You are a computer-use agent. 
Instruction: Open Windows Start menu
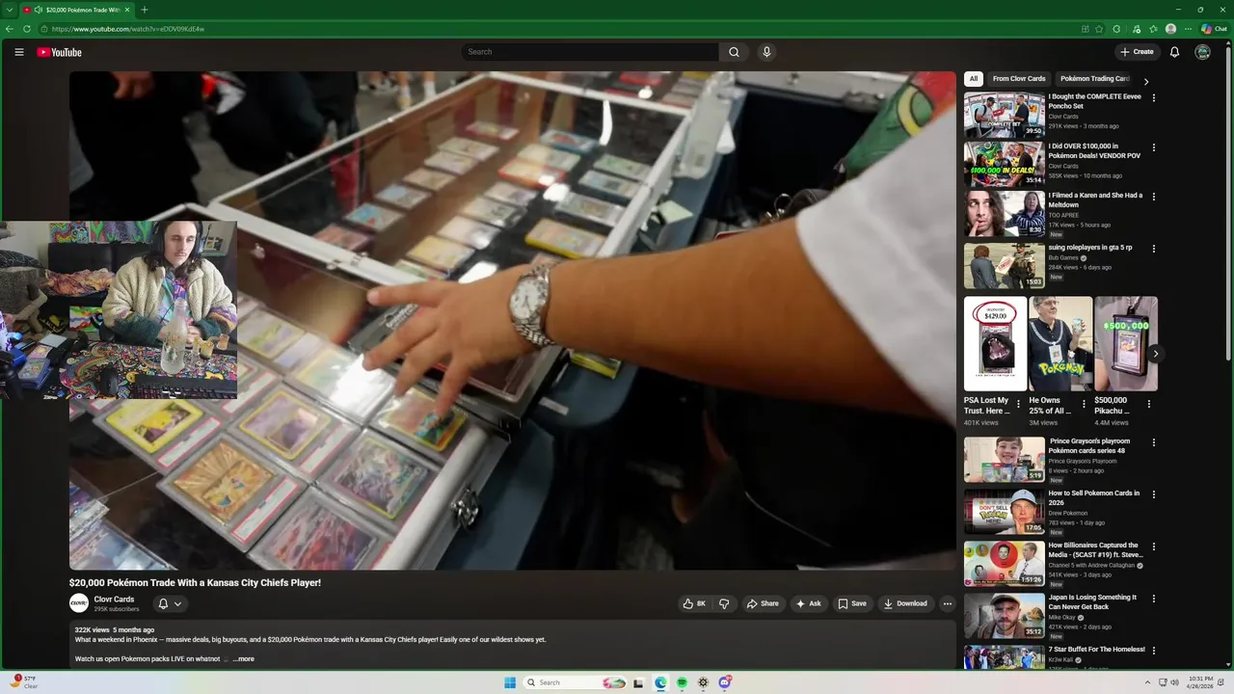coord(510,682)
